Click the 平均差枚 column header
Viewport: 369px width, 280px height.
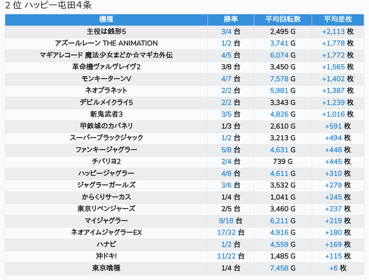tap(338, 19)
